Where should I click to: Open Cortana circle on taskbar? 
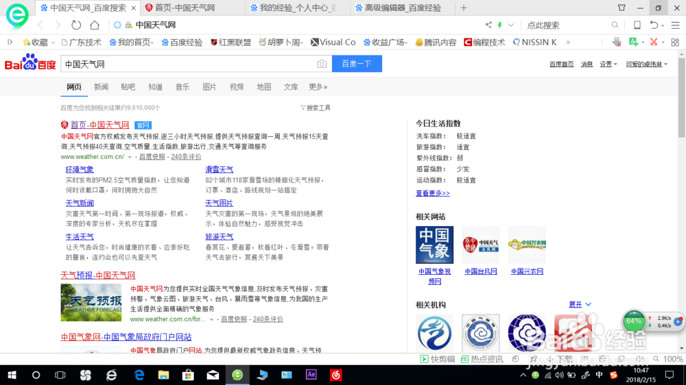[36, 375]
